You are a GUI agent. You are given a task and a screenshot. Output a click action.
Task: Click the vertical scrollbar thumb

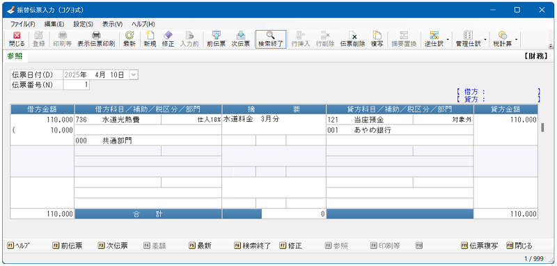pos(542,127)
